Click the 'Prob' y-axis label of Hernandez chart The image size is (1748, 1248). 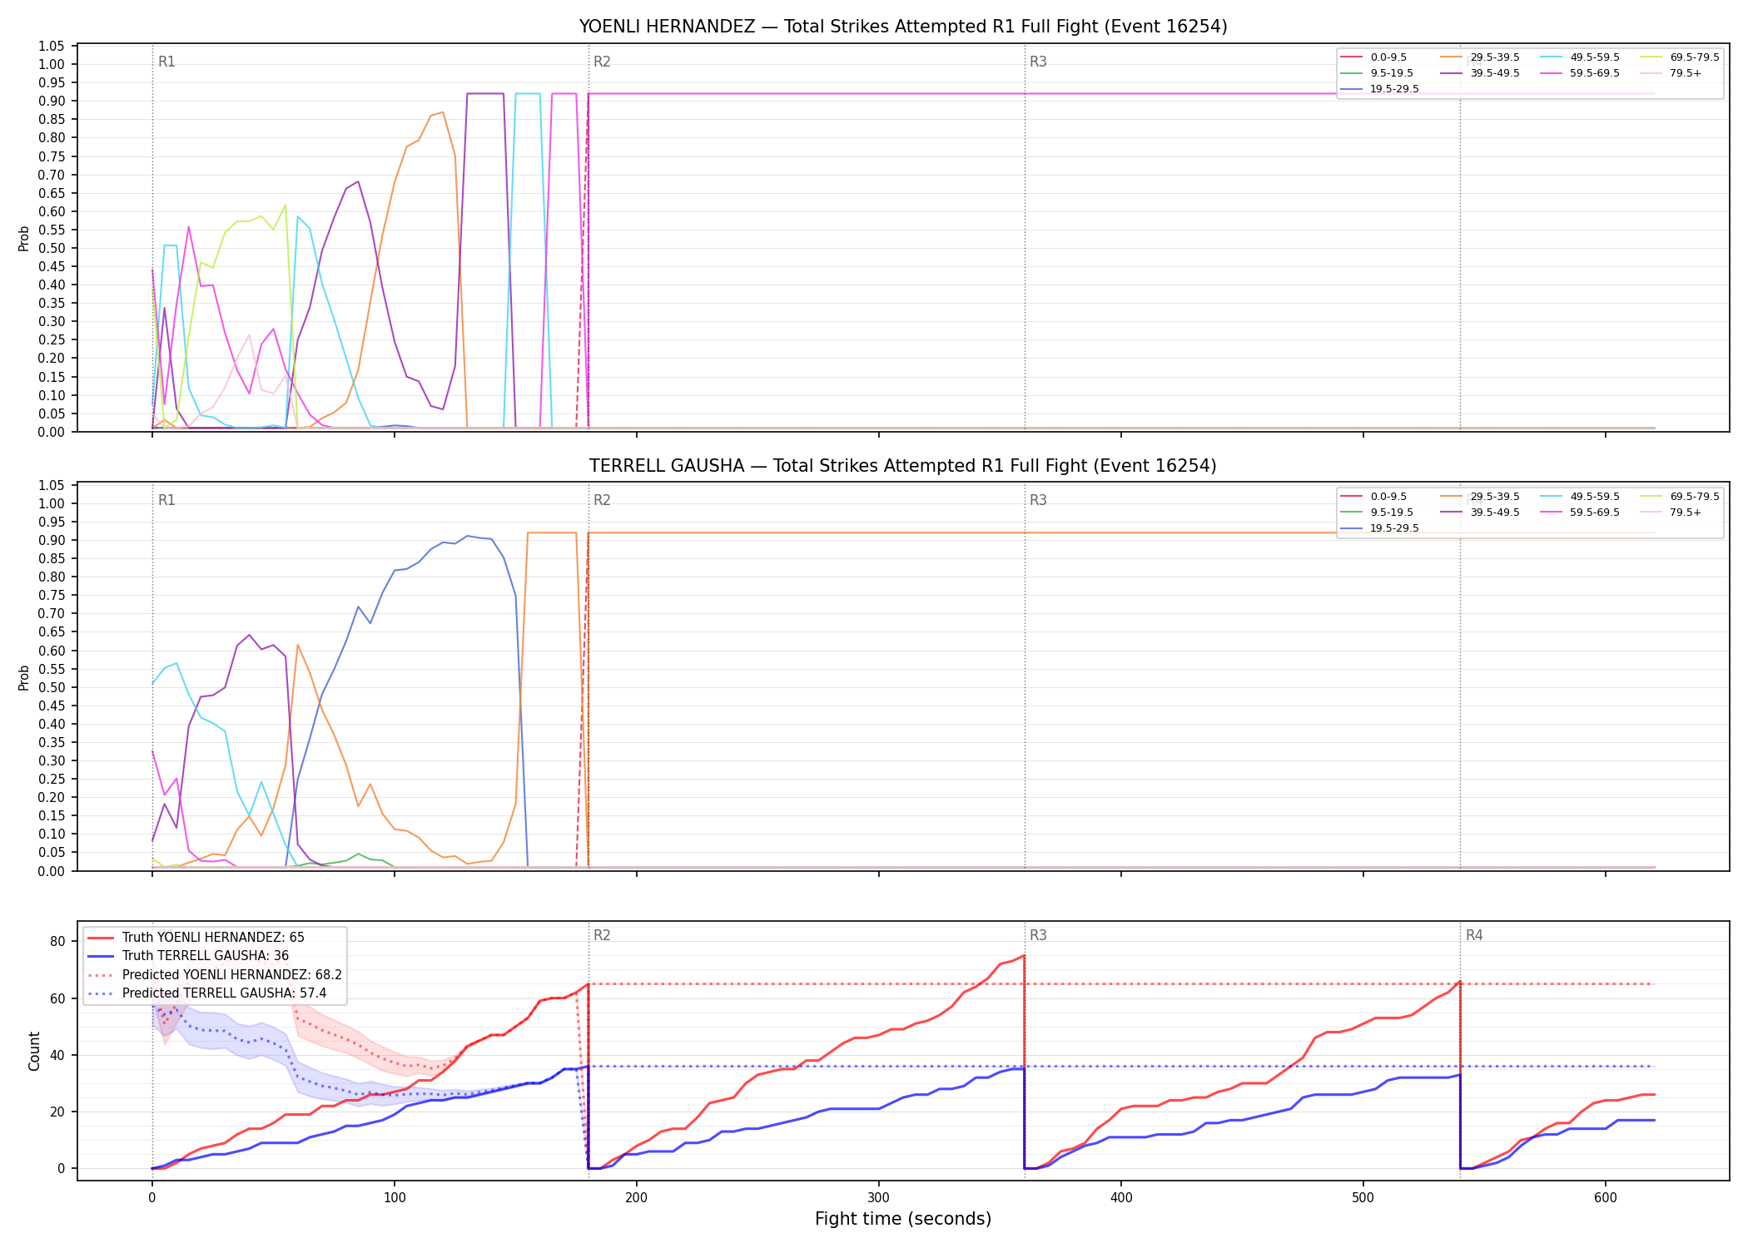pyautogui.click(x=24, y=238)
